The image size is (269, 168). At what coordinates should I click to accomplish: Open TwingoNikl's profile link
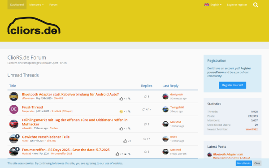click(177, 108)
